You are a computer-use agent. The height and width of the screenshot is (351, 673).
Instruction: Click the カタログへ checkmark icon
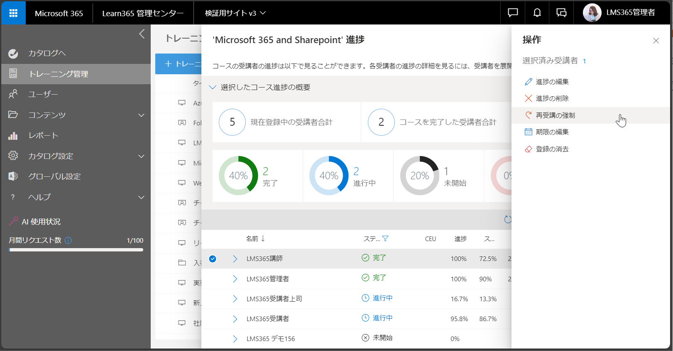click(x=13, y=54)
